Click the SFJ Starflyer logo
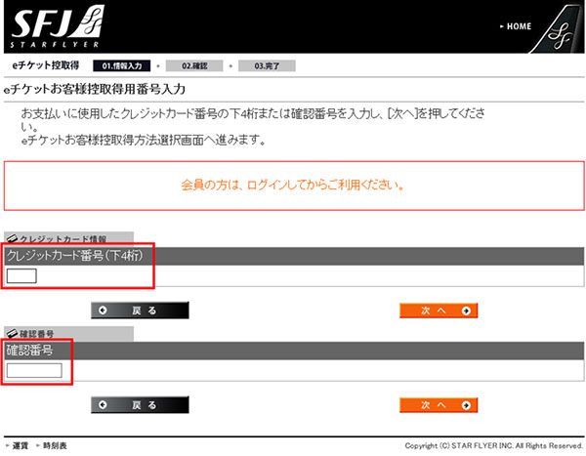 tap(57, 27)
